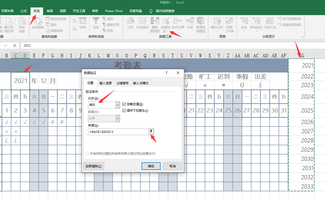Toggle 忽略空值 checkbox
This screenshot has width=325, height=199.
[x=124, y=104]
